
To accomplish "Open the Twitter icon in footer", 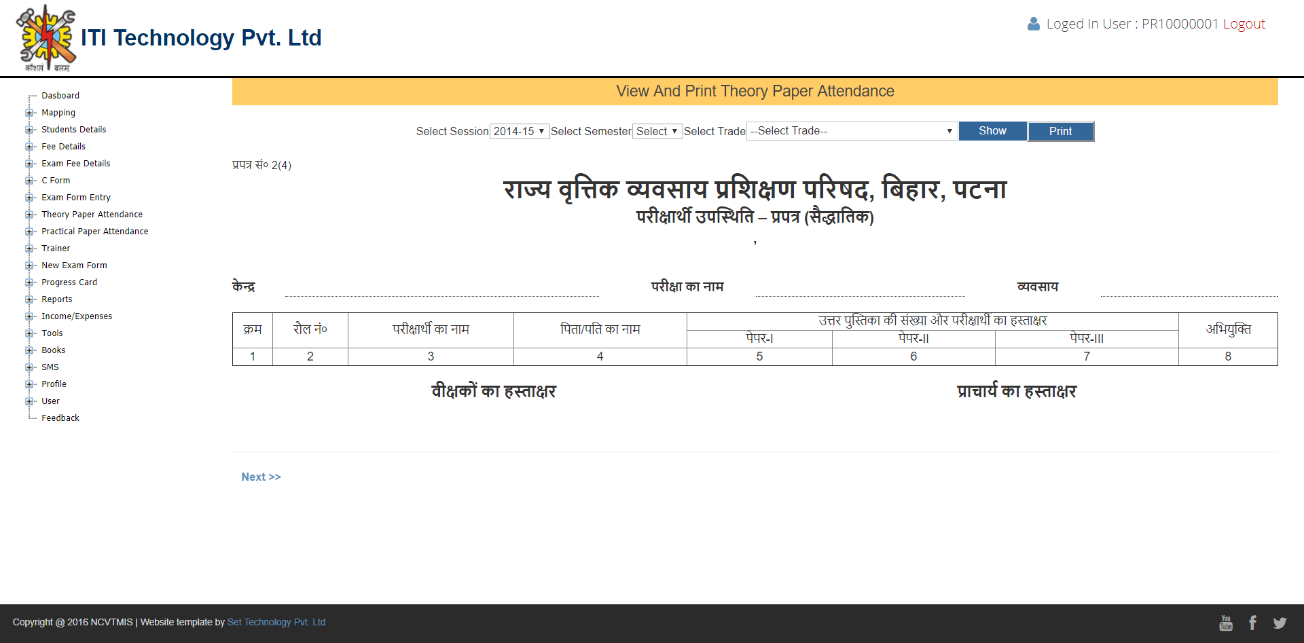I will 1280,623.
